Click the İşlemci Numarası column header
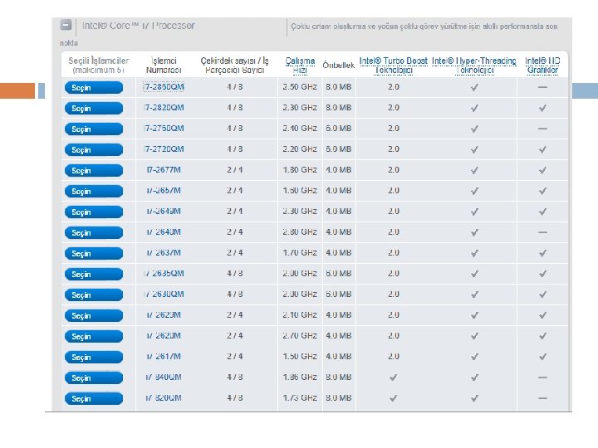The width and height of the screenshot is (598, 448). click(164, 66)
